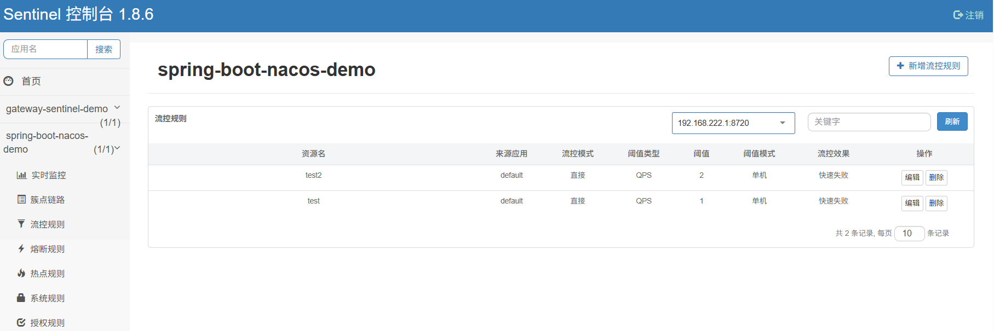Click resource name test2 cell
Screen dimensions: 994x331
(x=313, y=175)
